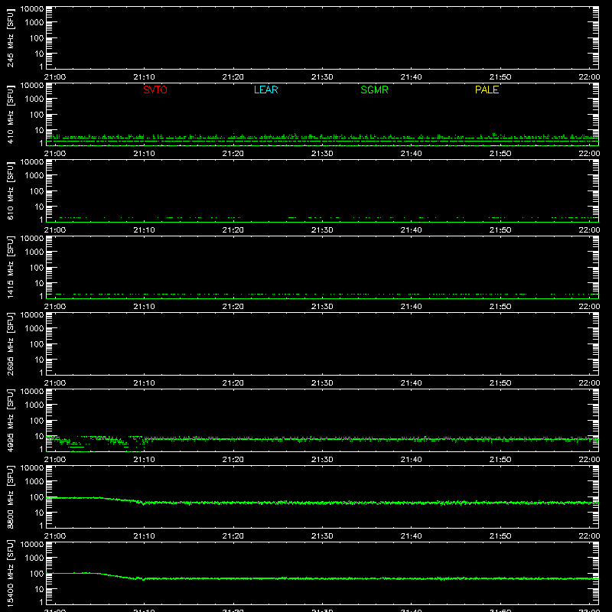Click the dip in the 4995 MHz trace

coord(78,447)
